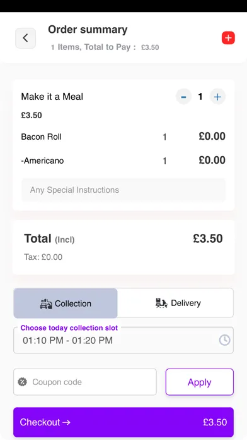Viewport: 247px width, 440px height.
Task: Click the coupon percent badge icon
Action: (23, 382)
